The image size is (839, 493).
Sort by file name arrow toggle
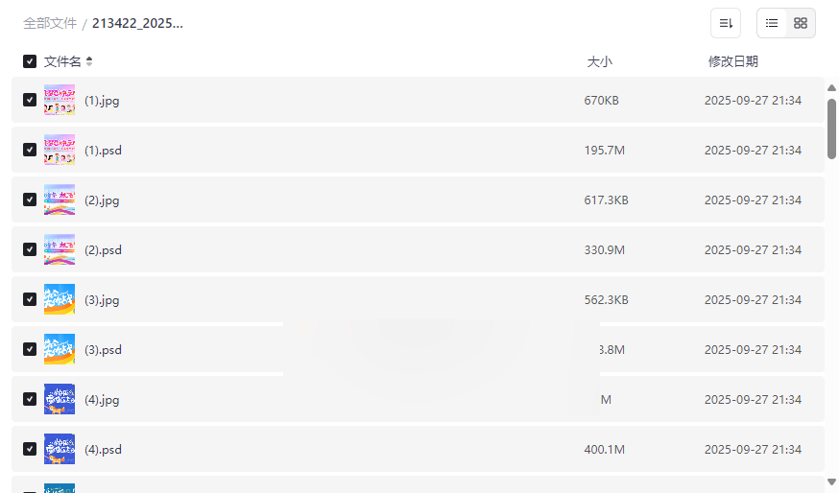click(x=89, y=61)
